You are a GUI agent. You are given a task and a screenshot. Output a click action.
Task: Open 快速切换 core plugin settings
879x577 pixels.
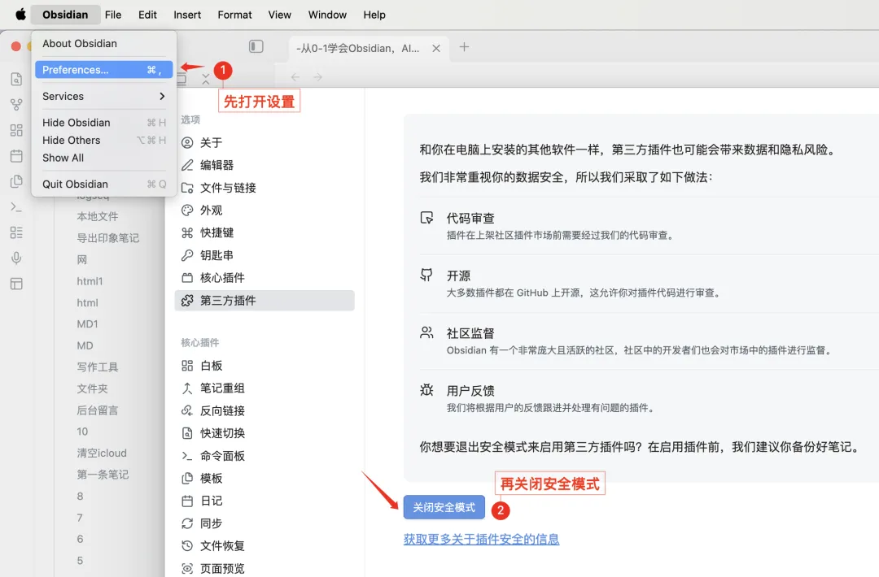coord(265,433)
